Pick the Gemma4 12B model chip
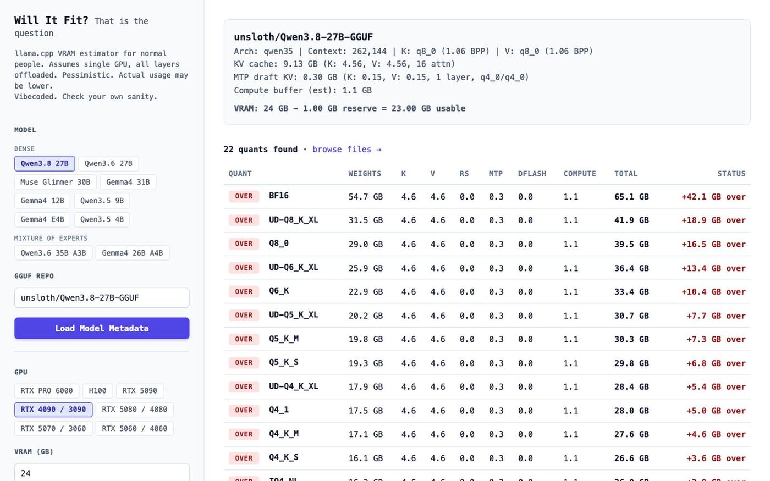 [42, 201]
